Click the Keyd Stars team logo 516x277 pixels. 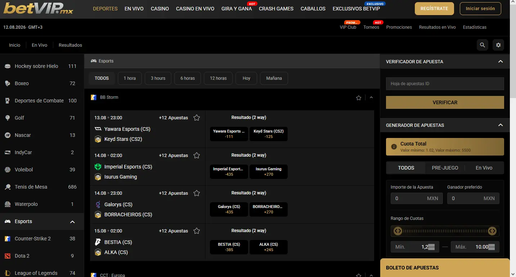pos(98,139)
